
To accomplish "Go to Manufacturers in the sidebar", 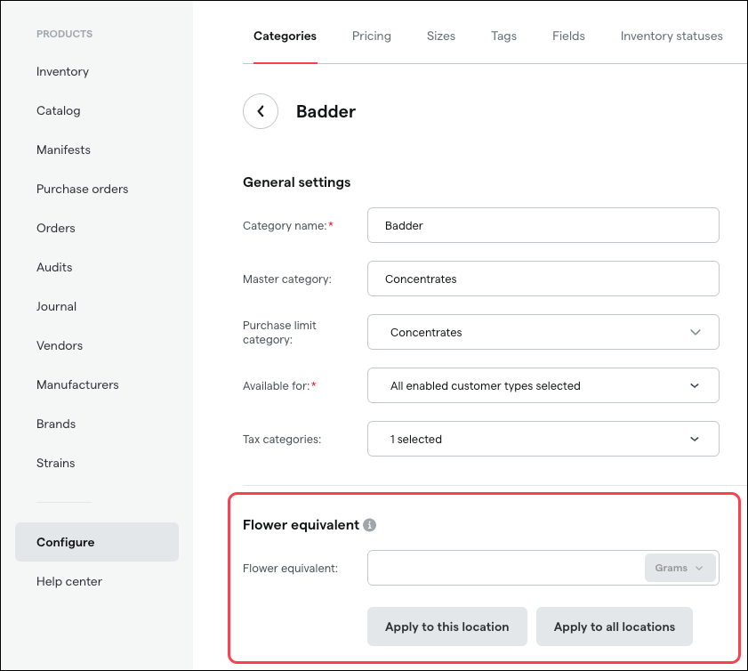I will click(x=77, y=384).
